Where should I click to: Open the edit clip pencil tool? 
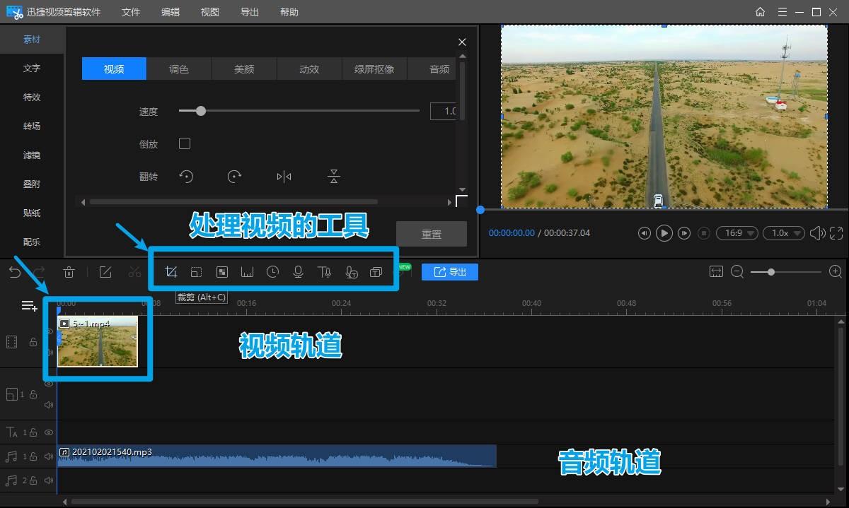coord(105,272)
